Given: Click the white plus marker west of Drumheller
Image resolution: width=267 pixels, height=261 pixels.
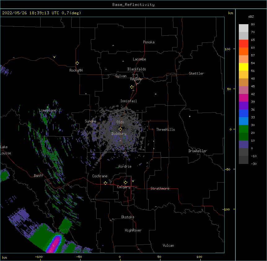Looking at the screenshot, I should (190, 116).
